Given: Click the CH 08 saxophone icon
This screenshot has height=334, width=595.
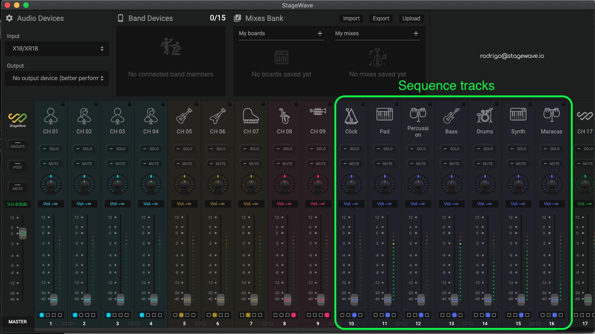Looking at the screenshot, I should pyautogui.click(x=284, y=115).
